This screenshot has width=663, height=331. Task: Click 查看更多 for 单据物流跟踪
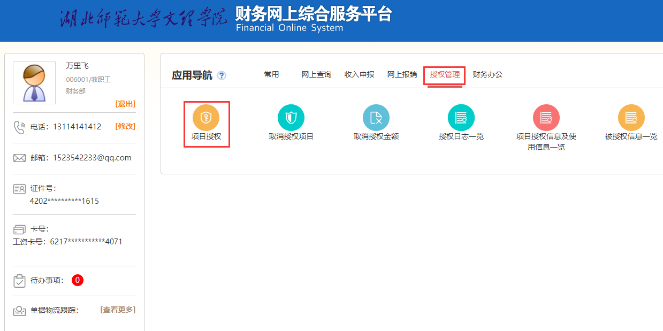118,310
